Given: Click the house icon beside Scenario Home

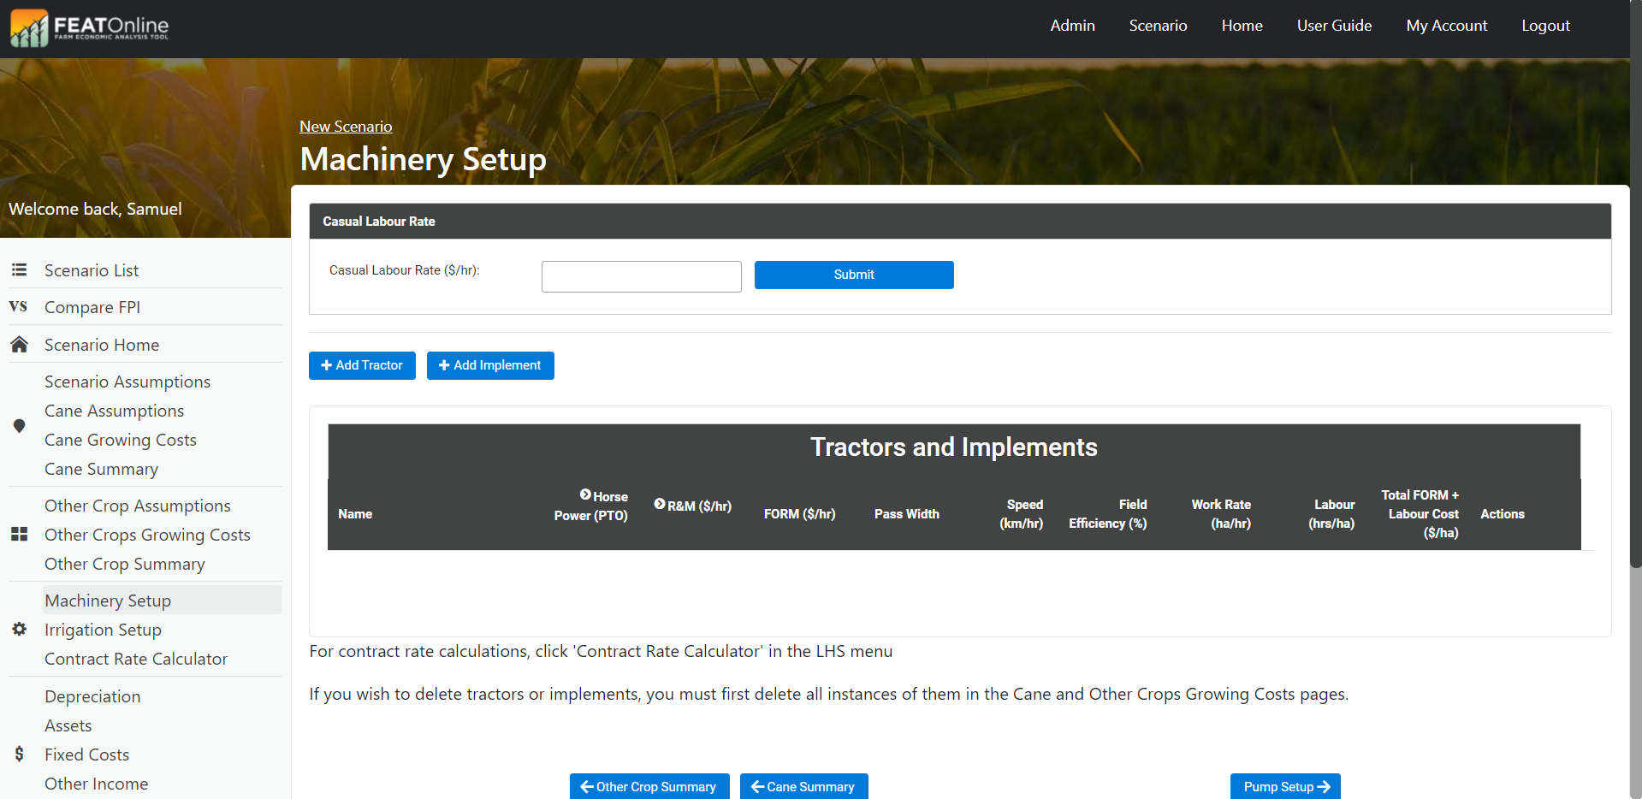Looking at the screenshot, I should tap(19, 345).
